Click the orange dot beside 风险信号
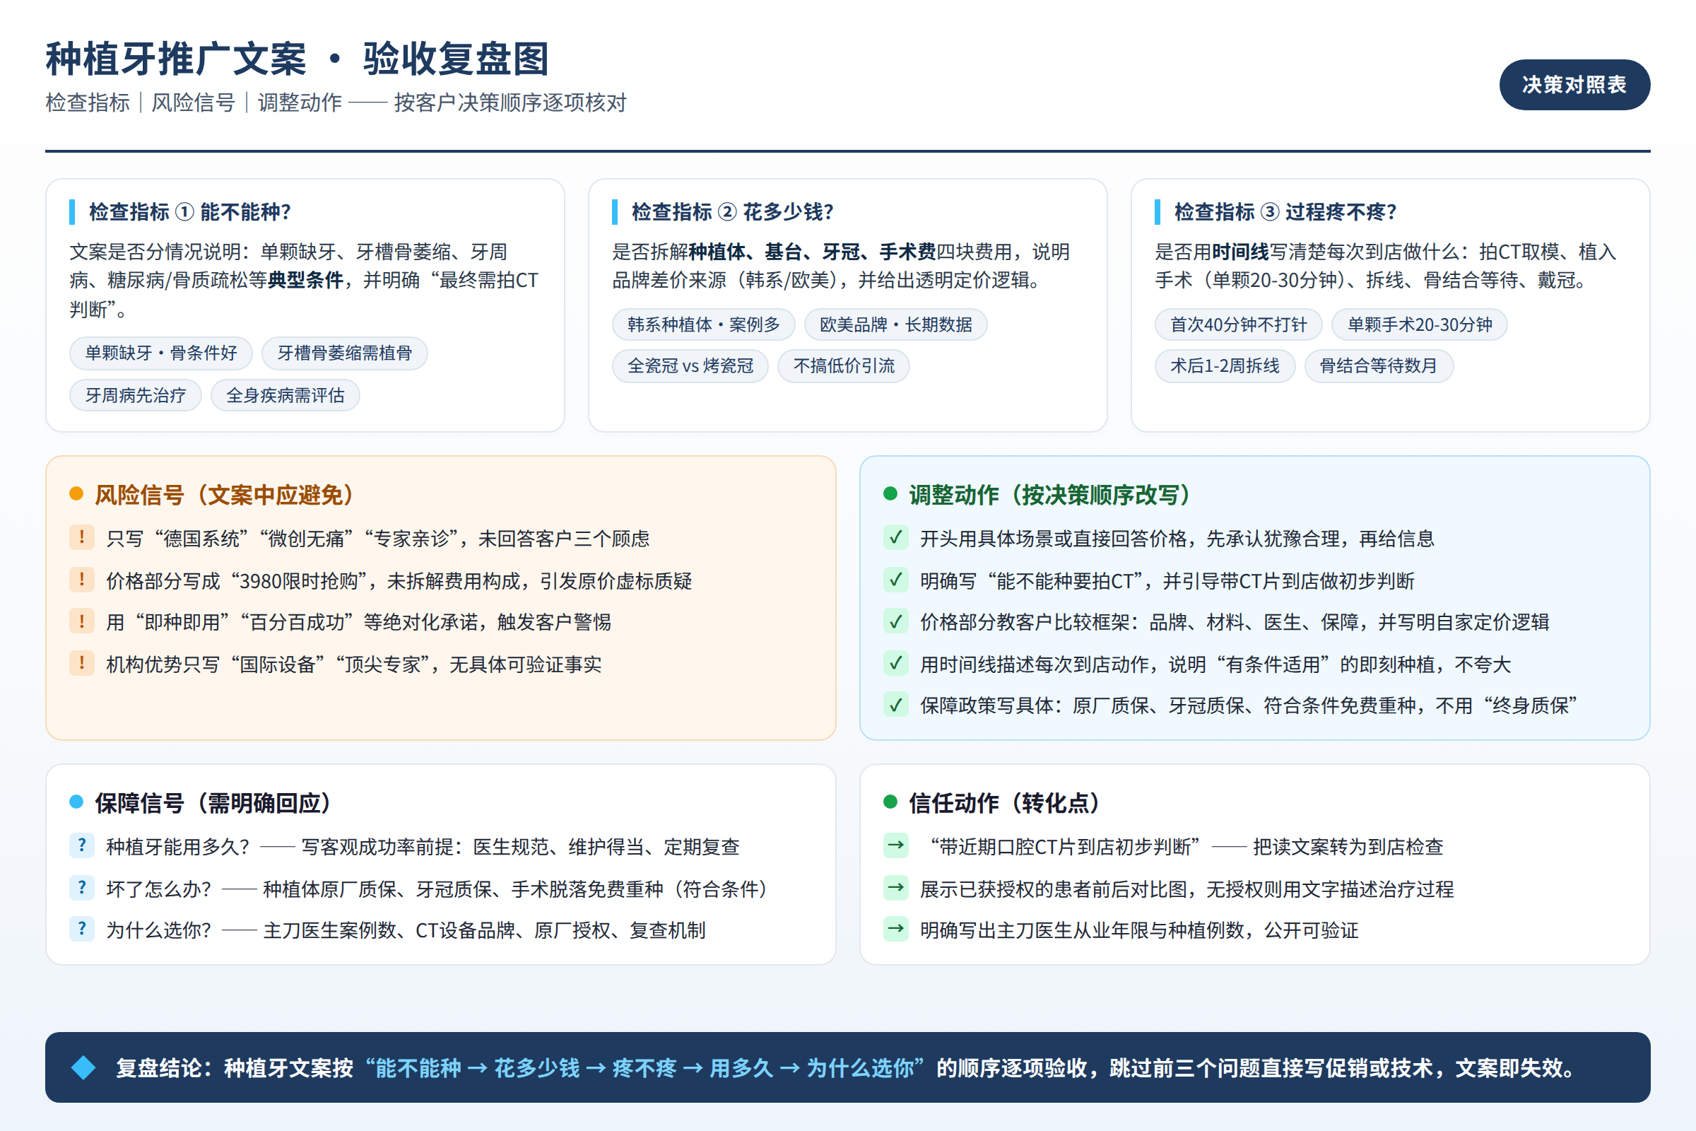This screenshot has height=1131, width=1696. coord(76,493)
